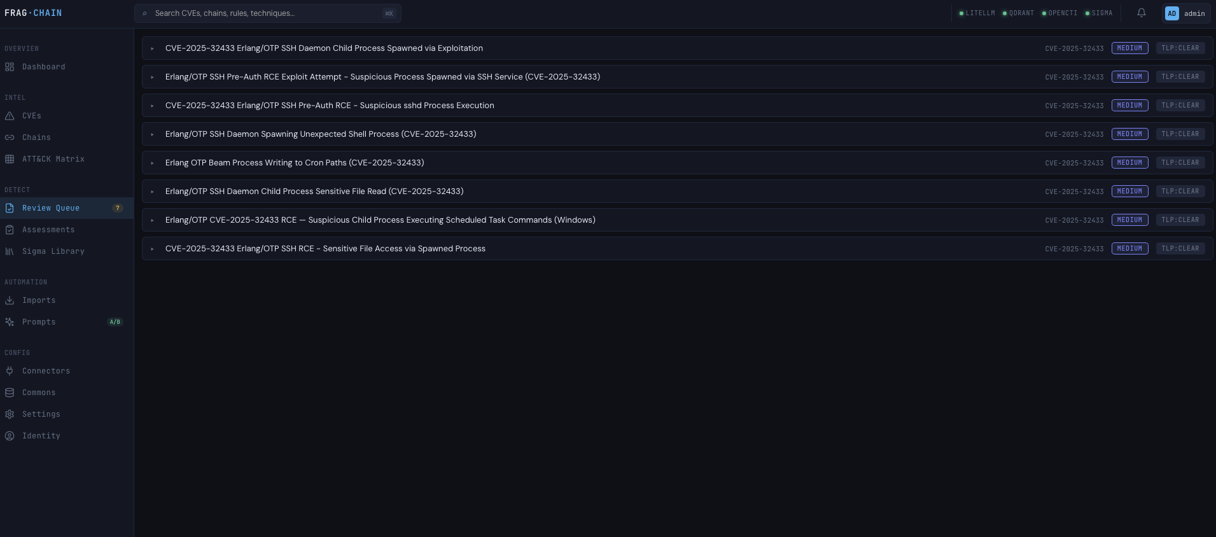Click MEDIUM badge on first rule row
The image size is (1216, 537).
coord(1129,48)
